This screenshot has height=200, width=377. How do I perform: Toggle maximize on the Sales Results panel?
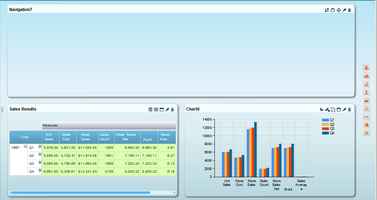[162, 109]
